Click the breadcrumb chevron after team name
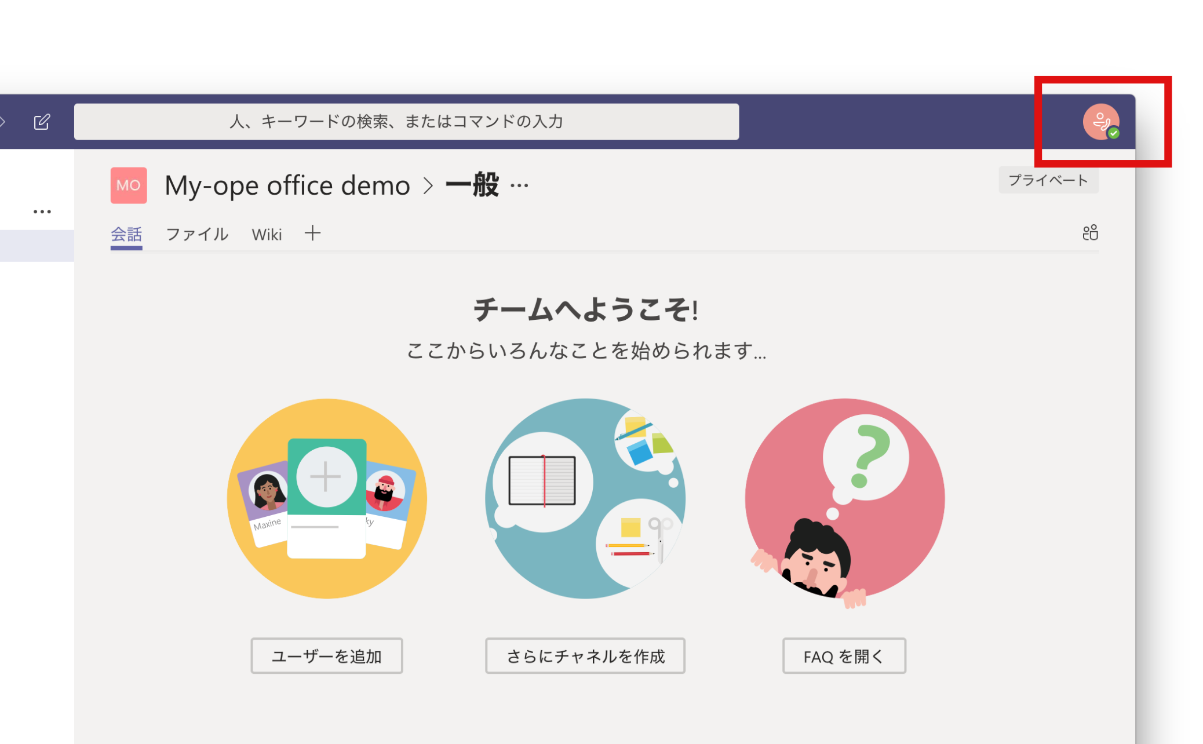The image size is (1203, 744). [428, 186]
